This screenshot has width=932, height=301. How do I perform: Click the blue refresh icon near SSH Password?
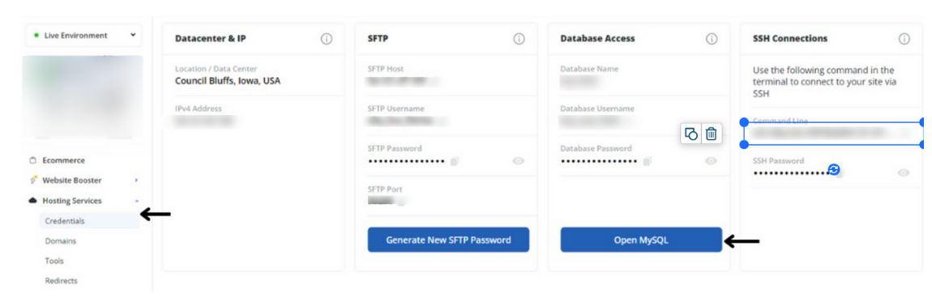(x=834, y=170)
